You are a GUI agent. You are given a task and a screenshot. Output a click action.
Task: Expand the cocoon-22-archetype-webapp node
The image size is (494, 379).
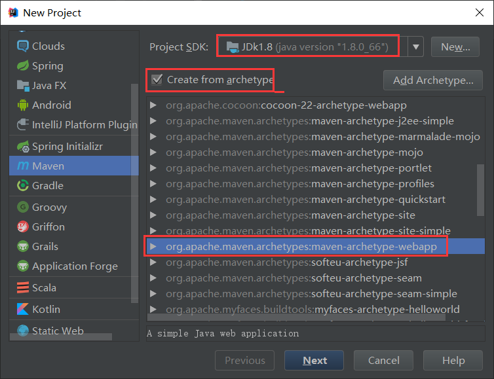point(153,105)
